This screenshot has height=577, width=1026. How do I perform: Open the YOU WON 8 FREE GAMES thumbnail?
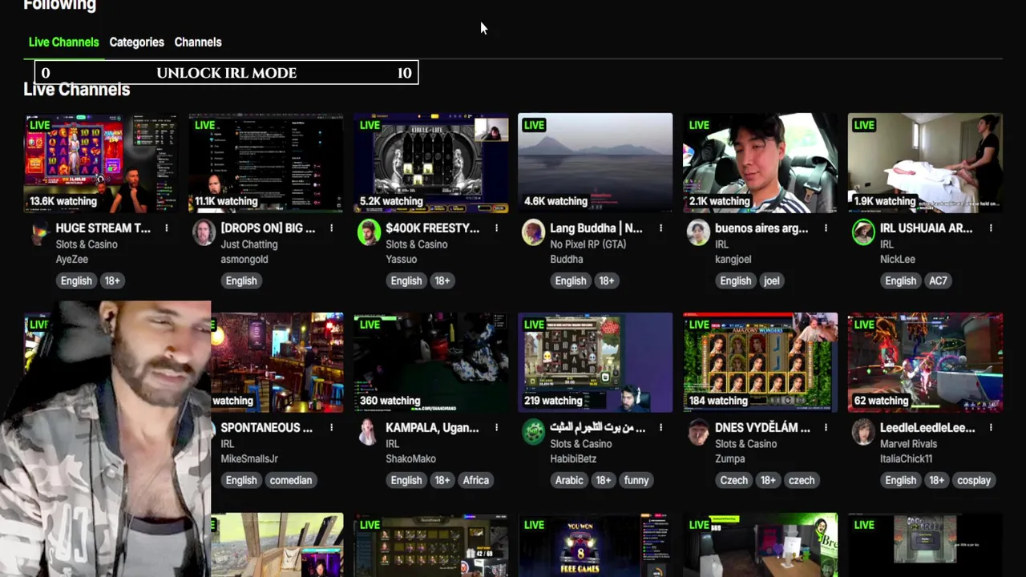(596, 545)
